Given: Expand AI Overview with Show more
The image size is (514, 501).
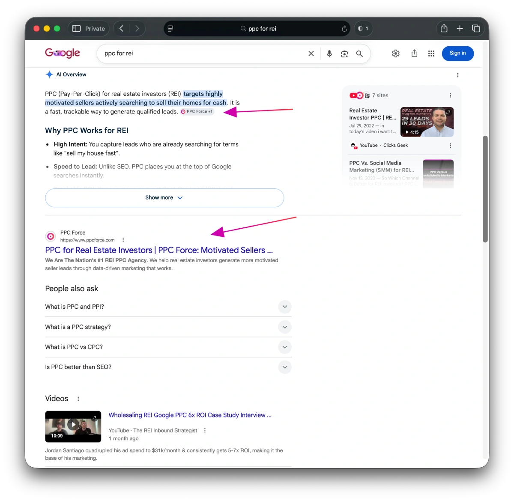Looking at the screenshot, I should point(164,198).
